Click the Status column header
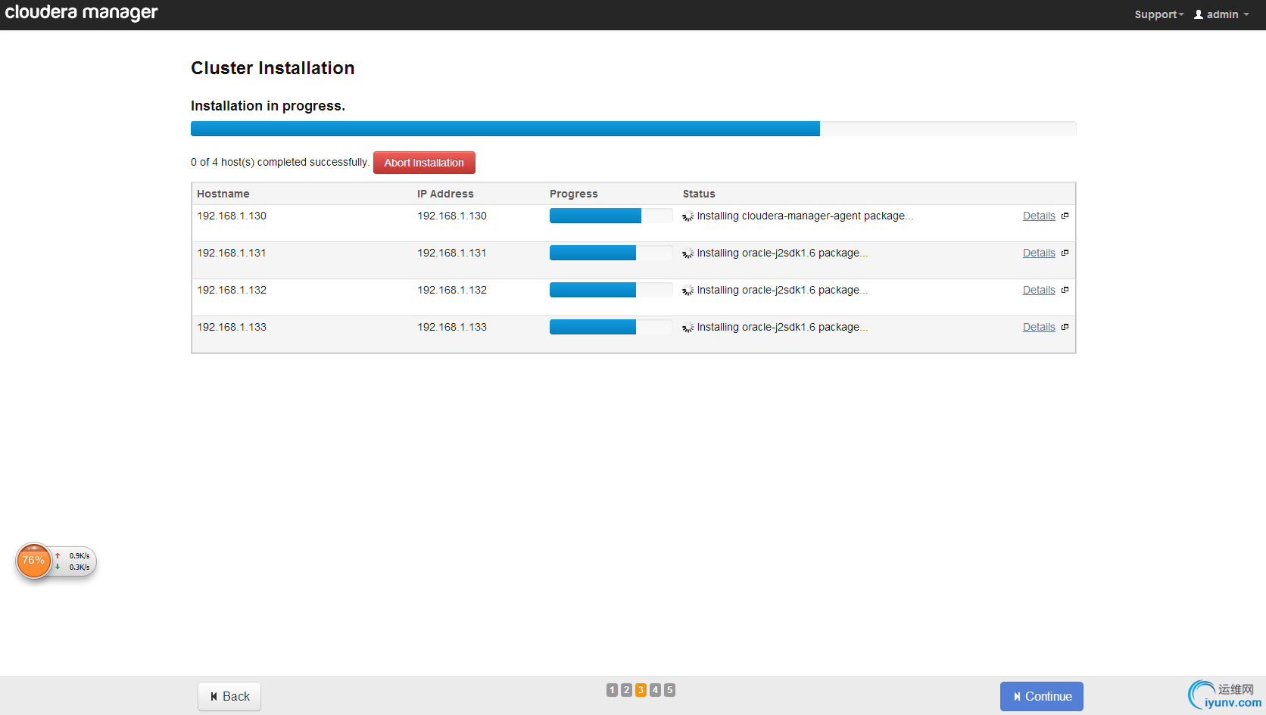Image resolution: width=1266 pixels, height=715 pixels. [699, 194]
